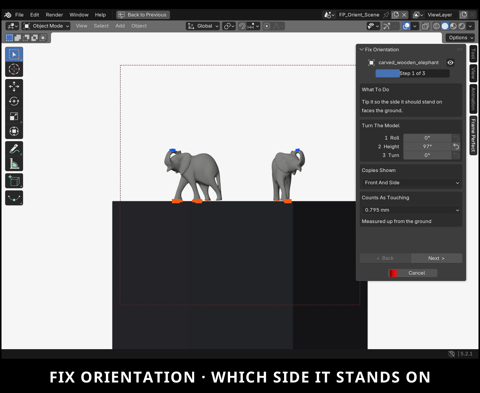This screenshot has width=480, height=393.
Task: Open the File menu
Action: pyautogui.click(x=19, y=15)
